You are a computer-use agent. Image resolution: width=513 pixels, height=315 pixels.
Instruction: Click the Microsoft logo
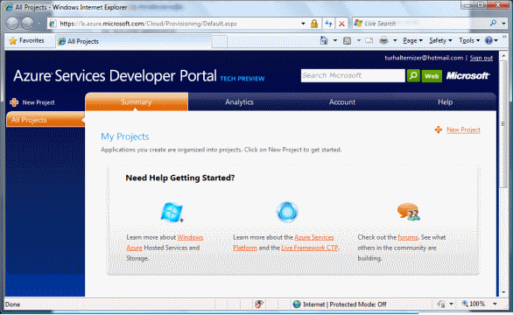467,76
